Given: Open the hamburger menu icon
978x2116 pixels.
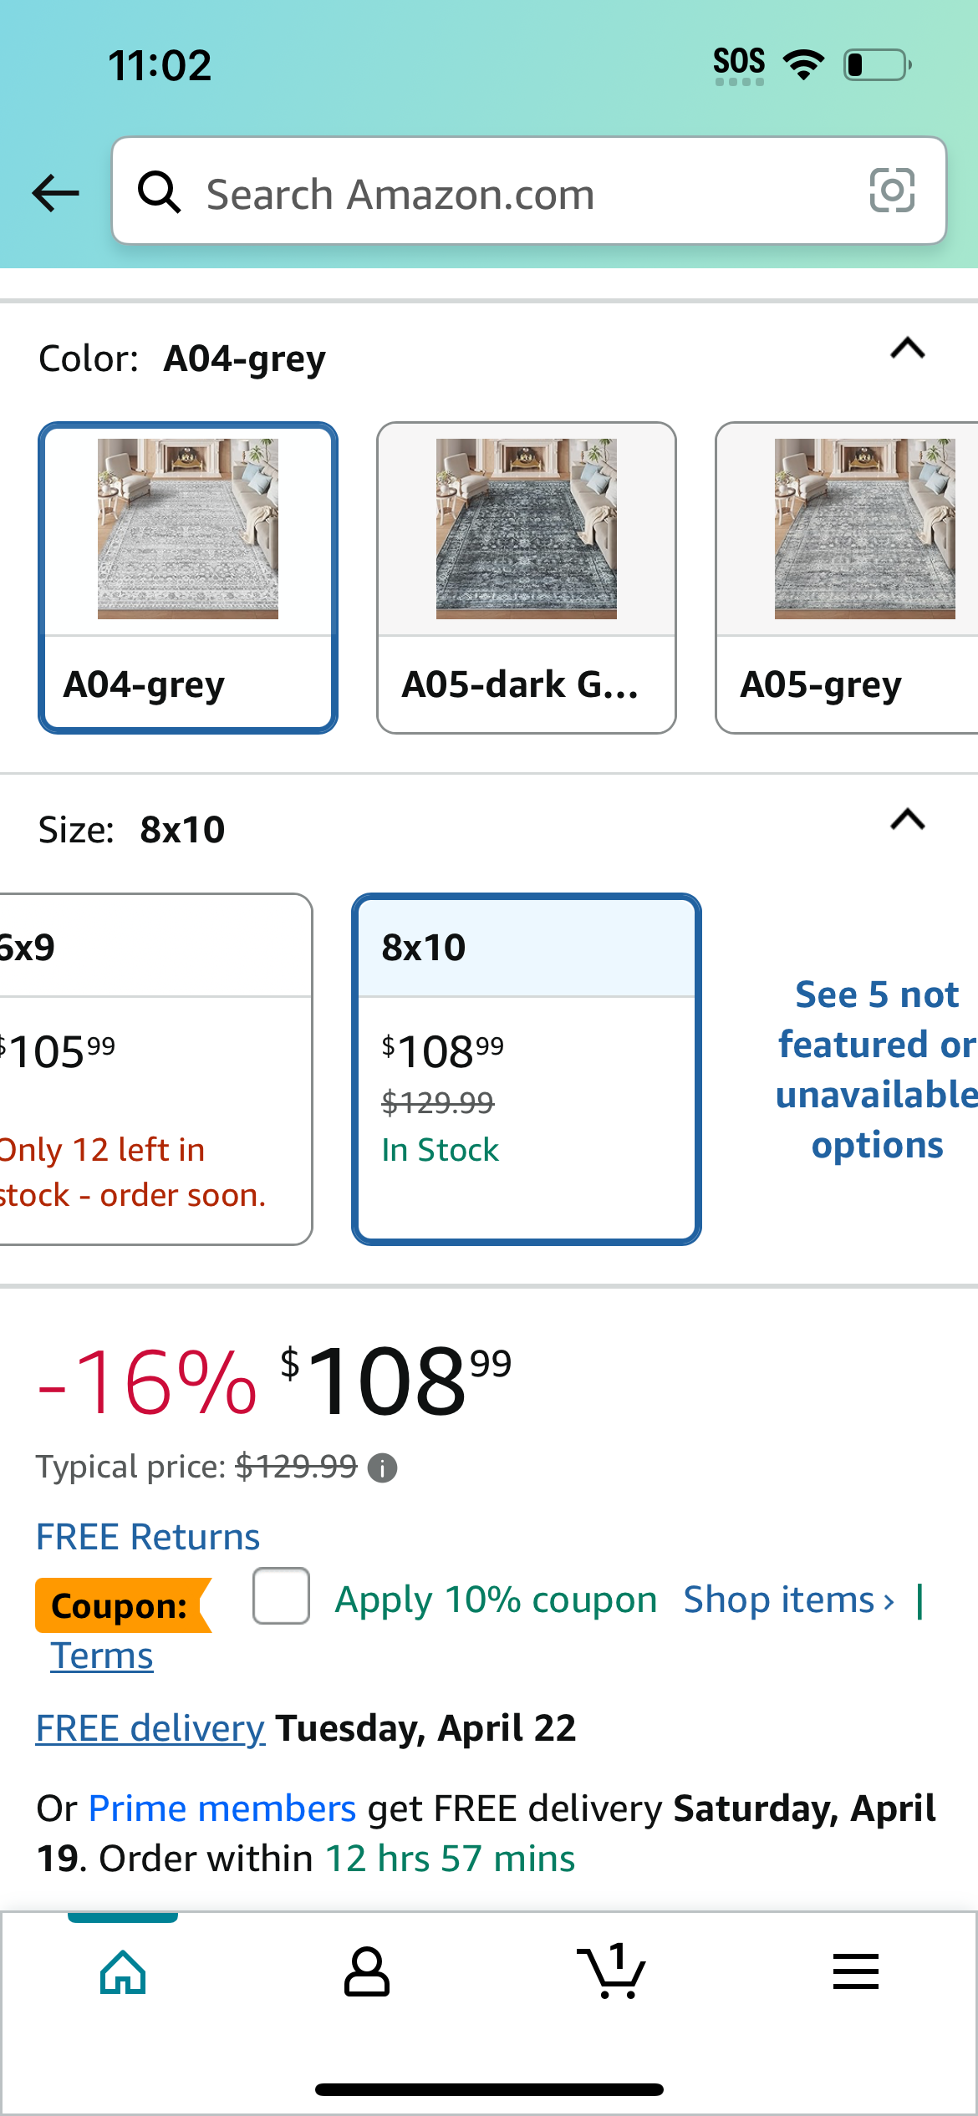Looking at the screenshot, I should click(856, 1971).
